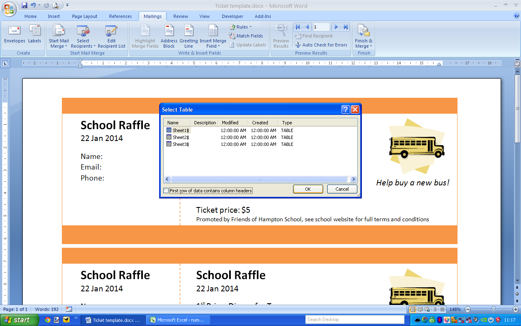Select the Address Block merge field icon
The image size is (521, 326).
(169, 36)
